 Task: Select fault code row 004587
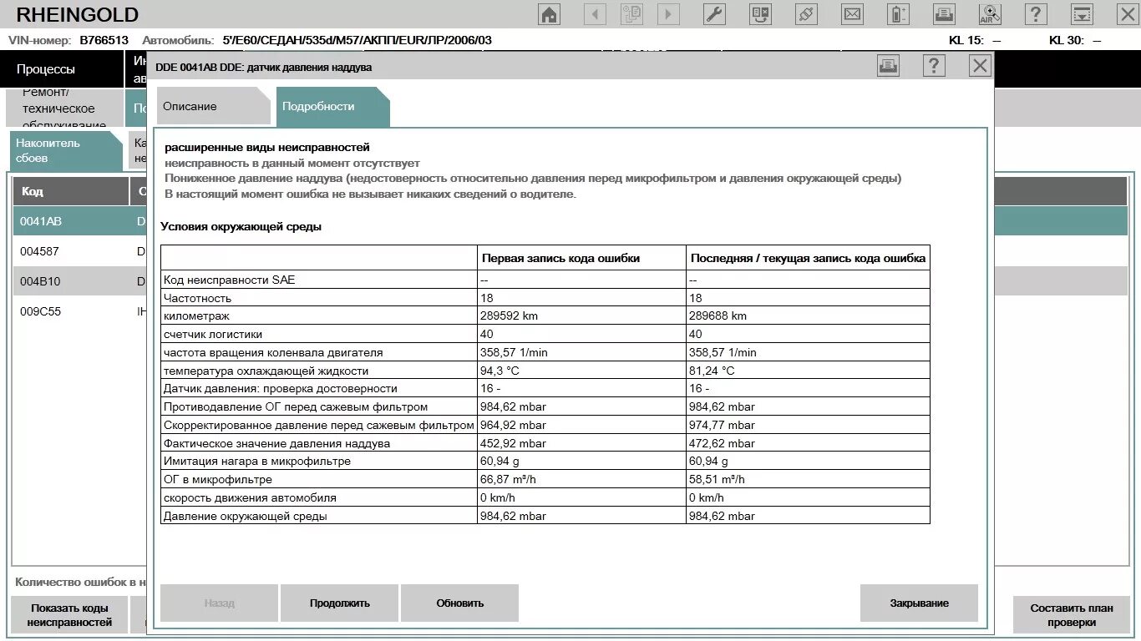click(x=79, y=251)
